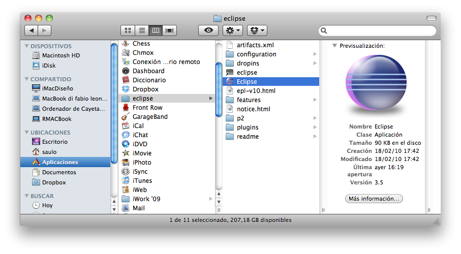Expand the configuration folder arrow

(315, 54)
